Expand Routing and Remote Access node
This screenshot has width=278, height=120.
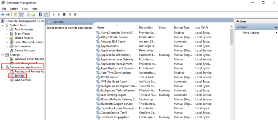point(7,72)
